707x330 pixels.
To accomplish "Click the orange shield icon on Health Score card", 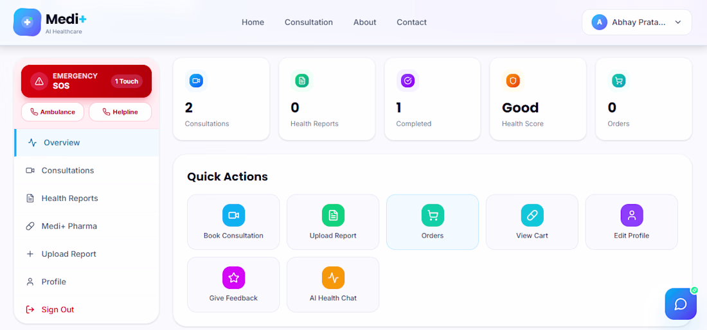I will tap(513, 81).
